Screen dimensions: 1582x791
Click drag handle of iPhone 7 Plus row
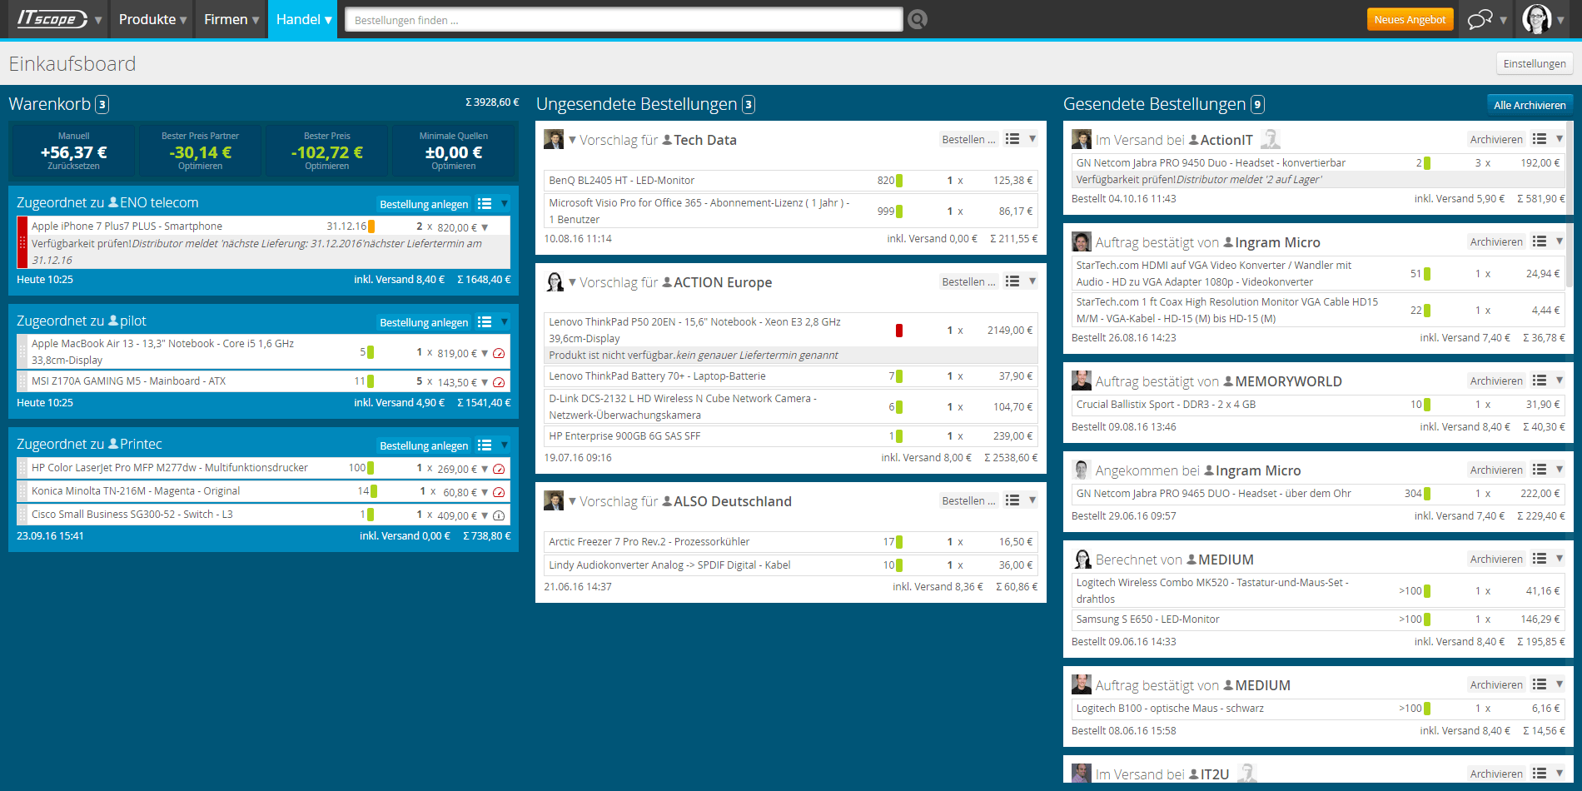pos(22,242)
